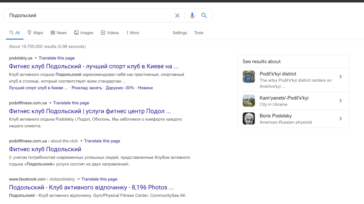The height and width of the screenshot is (204, 364).
Task: Switch to the Images tab
Action: pos(84,33)
